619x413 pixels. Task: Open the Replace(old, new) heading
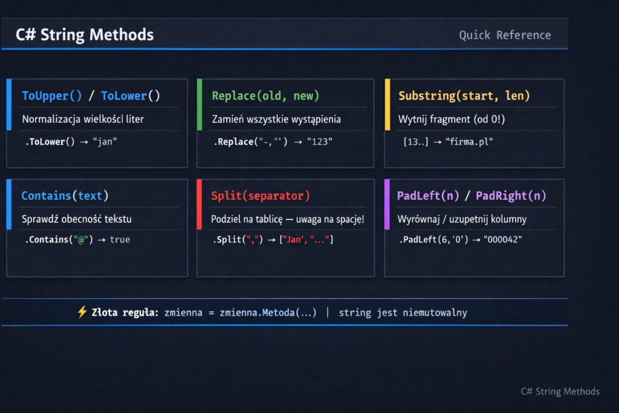[265, 96]
